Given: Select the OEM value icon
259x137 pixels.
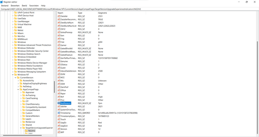Looking at the screenshot, I should pyautogui.click(x=59, y=84).
